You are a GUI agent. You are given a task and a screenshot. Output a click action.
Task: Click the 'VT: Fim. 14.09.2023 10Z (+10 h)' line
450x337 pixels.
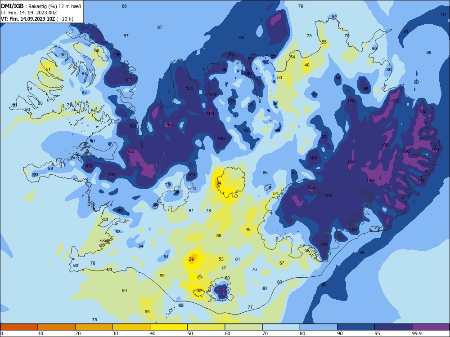[37, 19]
